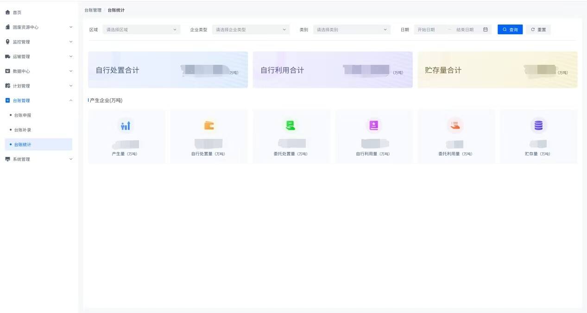Click the 产生量 bar chart icon

[x=126, y=125]
